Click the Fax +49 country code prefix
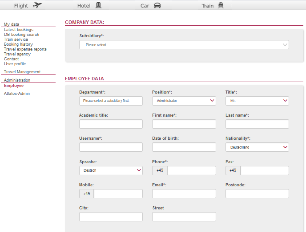The width and height of the screenshot is (306, 232). coord(233,170)
